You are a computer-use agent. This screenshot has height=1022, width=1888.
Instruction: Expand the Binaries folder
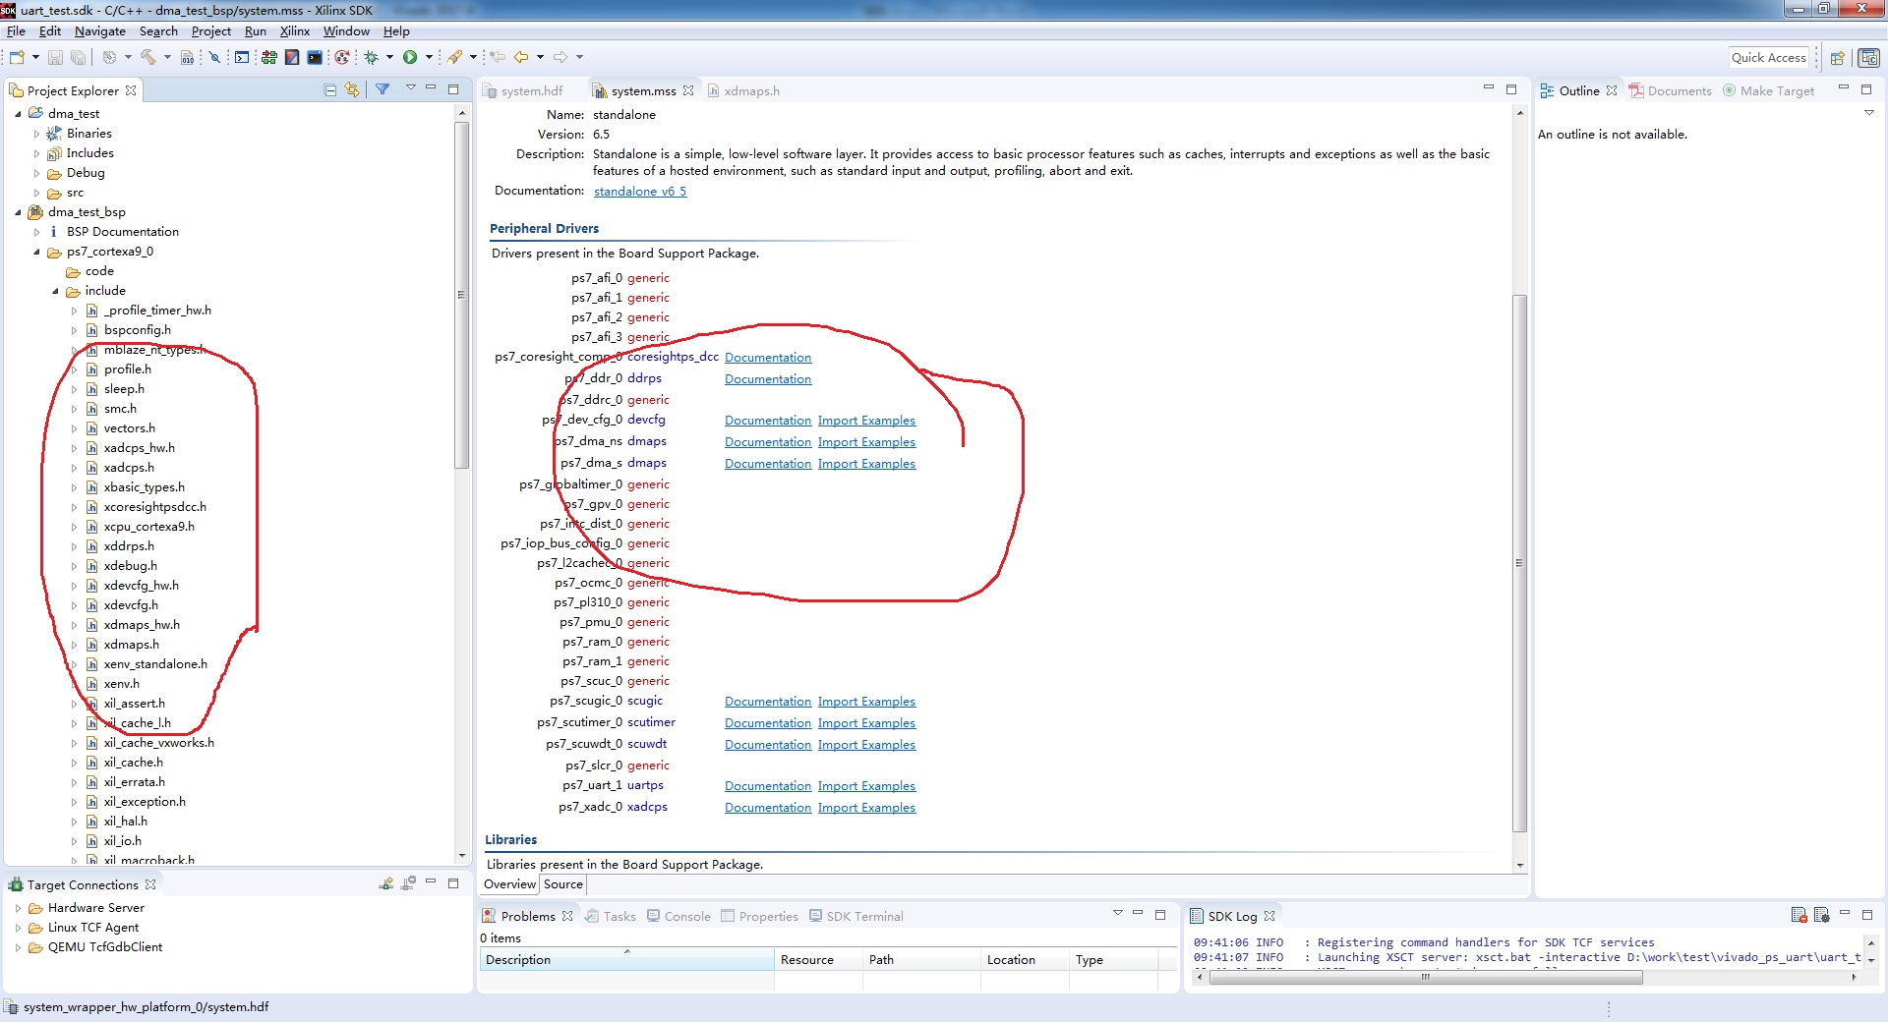point(36,134)
